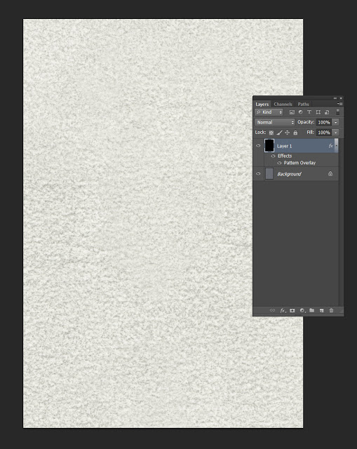Switch to the Channels tab
This screenshot has height=449, width=357.
[283, 105]
